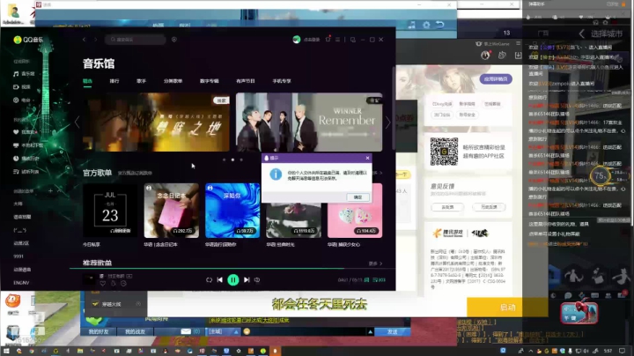This screenshot has height=356, width=634.
Task: Click the login avatar in QQ Music
Action: coord(297,40)
